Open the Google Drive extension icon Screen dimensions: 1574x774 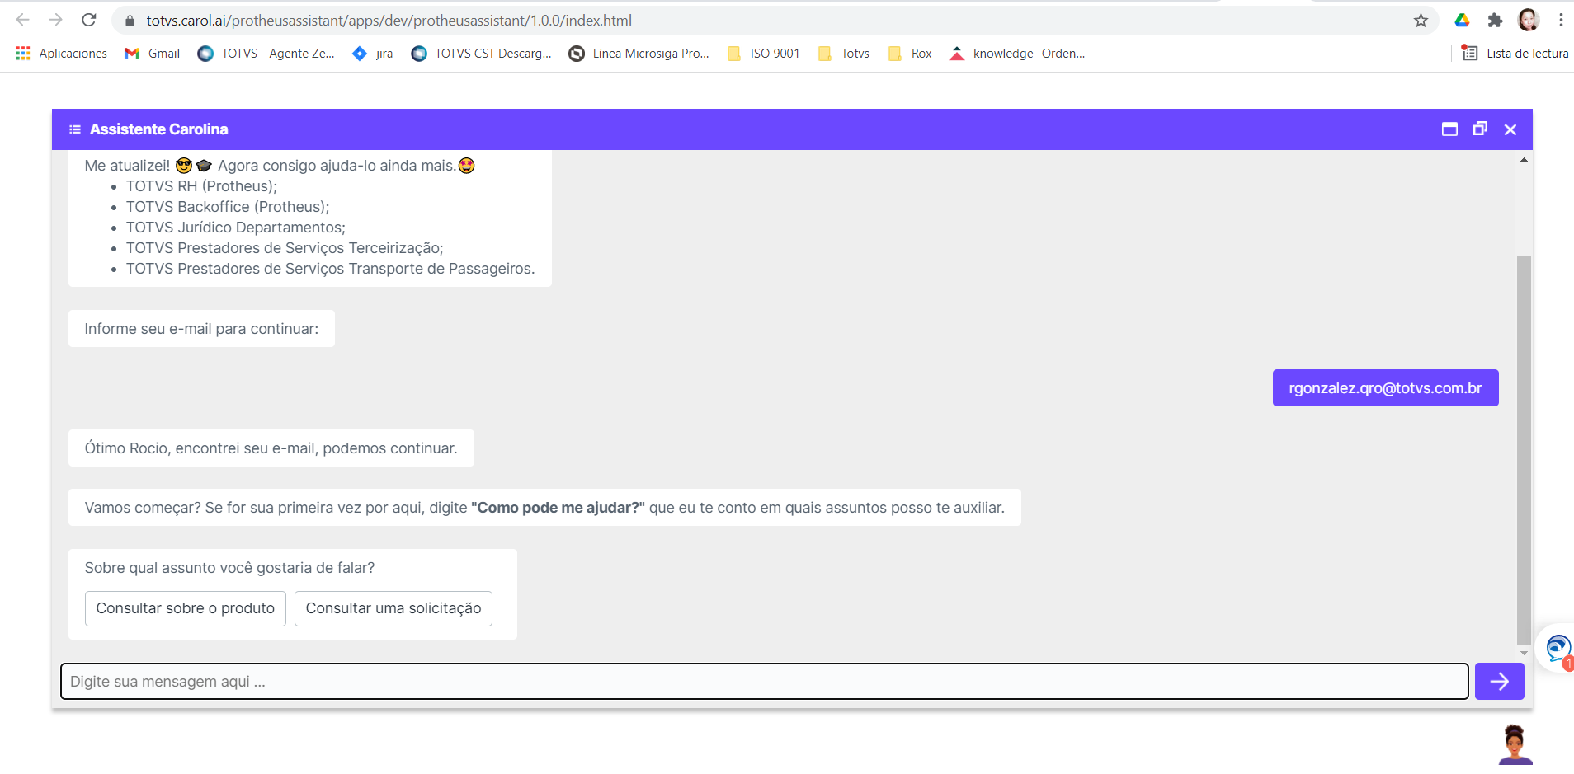pos(1462,21)
